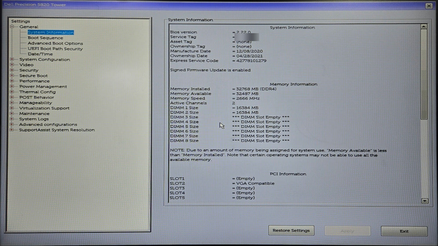438x246 pixels.
Task: Collapse the General tree node
Action: click(x=12, y=27)
